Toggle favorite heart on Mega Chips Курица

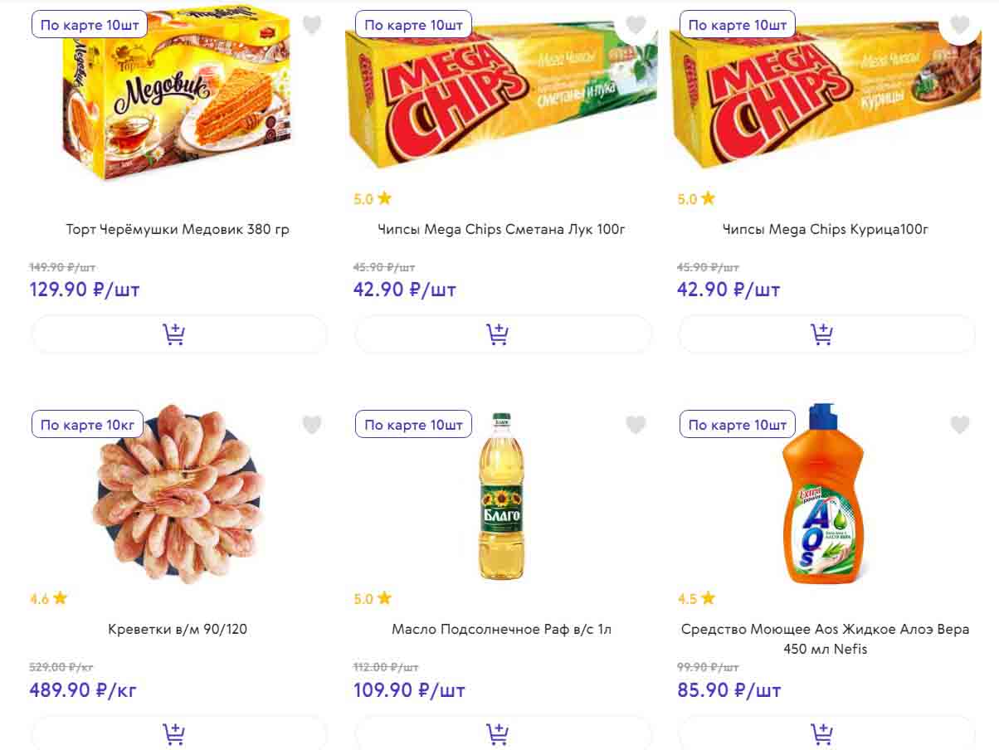(x=959, y=26)
